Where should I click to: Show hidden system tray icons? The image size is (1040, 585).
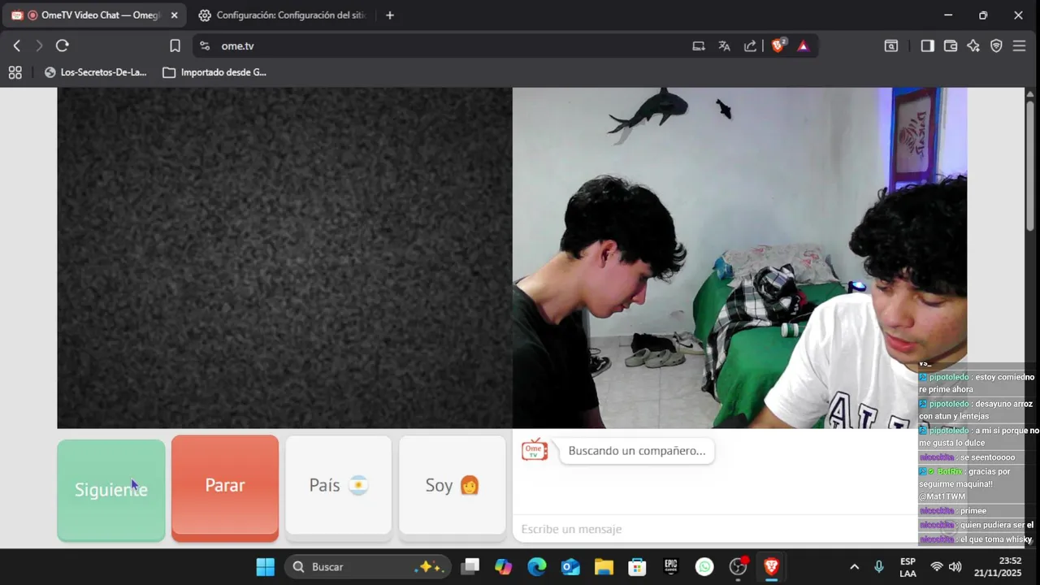[x=854, y=567]
